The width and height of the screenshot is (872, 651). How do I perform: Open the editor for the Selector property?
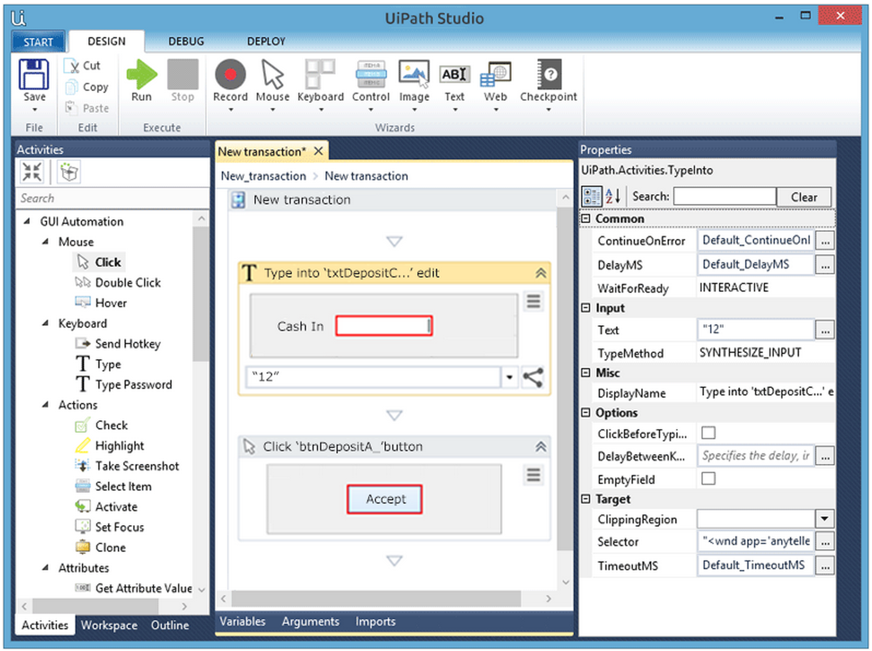(x=824, y=541)
